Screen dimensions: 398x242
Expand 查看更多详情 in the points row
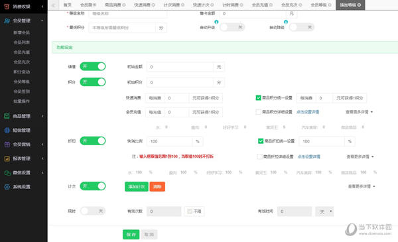click(359, 112)
